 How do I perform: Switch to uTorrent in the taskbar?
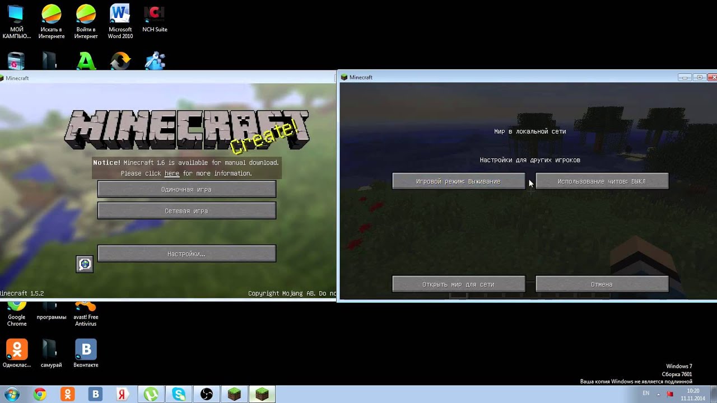click(151, 395)
